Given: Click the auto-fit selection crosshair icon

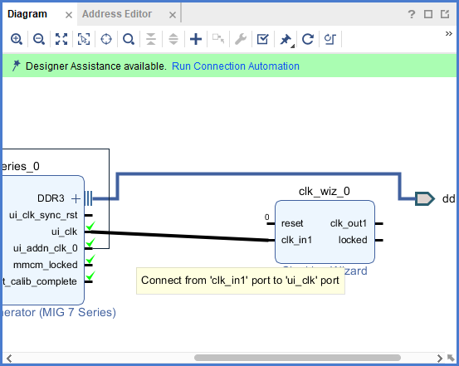Looking at the screenshot, I should click(106, 39).
